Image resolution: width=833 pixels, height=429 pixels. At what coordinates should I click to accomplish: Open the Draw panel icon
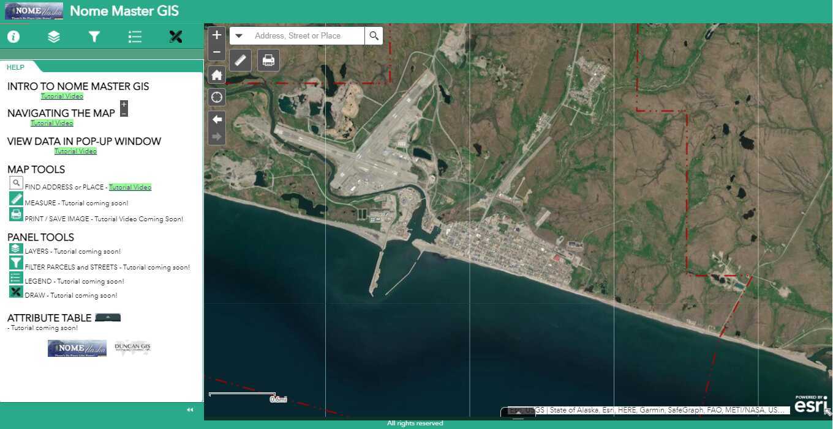[176, 37]
